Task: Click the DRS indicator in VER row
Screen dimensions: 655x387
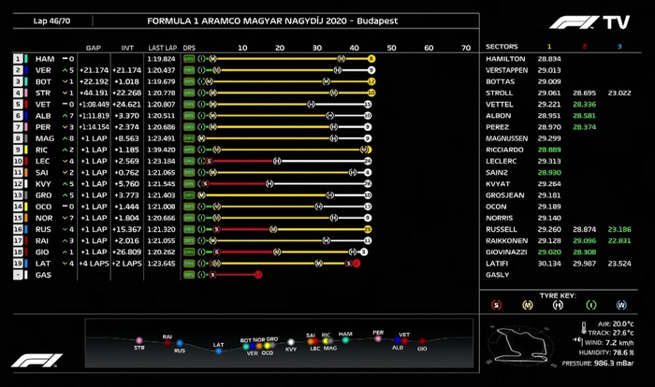Action: point(189,69)
